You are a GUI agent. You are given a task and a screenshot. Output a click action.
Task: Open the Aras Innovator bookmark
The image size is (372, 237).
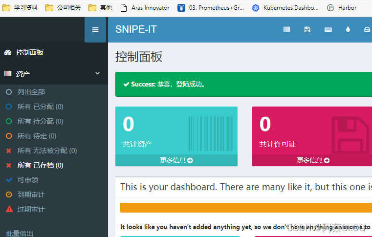click(x=145, y=8)
